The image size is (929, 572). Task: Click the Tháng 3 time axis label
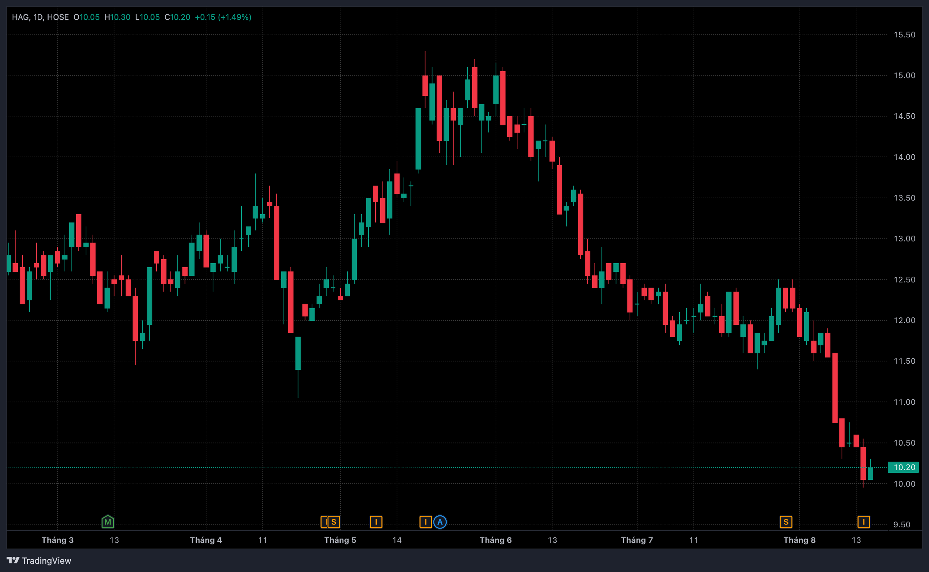click(x=57, y=540)
